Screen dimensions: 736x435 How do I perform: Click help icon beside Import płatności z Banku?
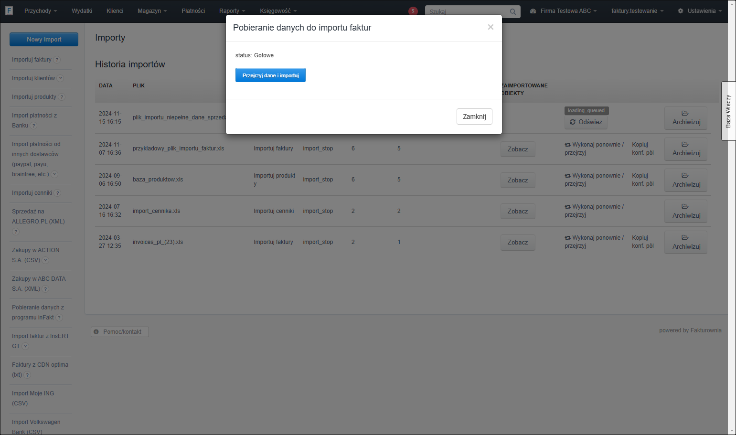pyautogui.click(x=33, y=126)
